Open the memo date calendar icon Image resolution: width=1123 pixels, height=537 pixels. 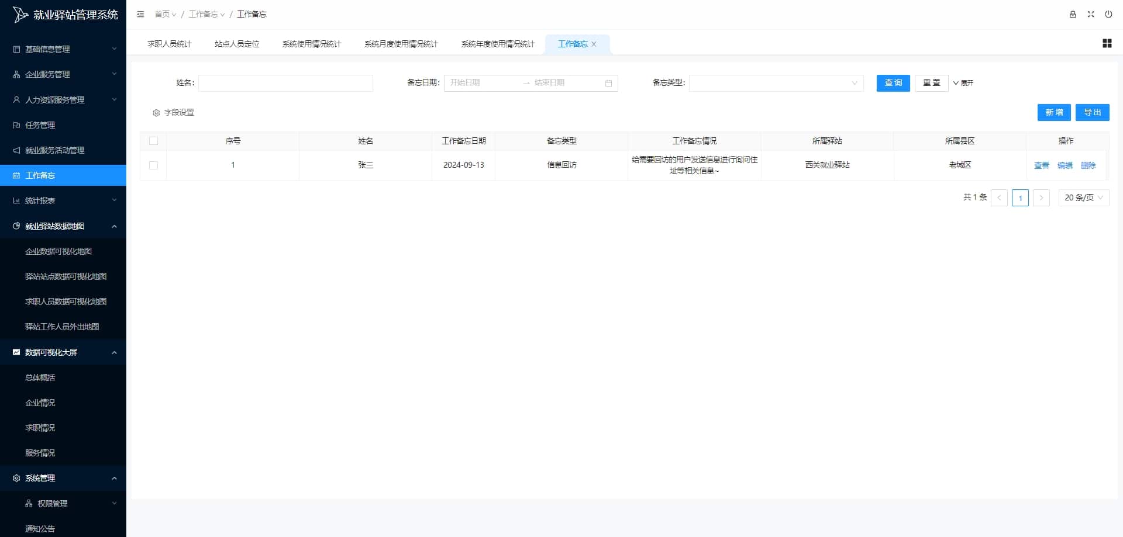(608, 83)
